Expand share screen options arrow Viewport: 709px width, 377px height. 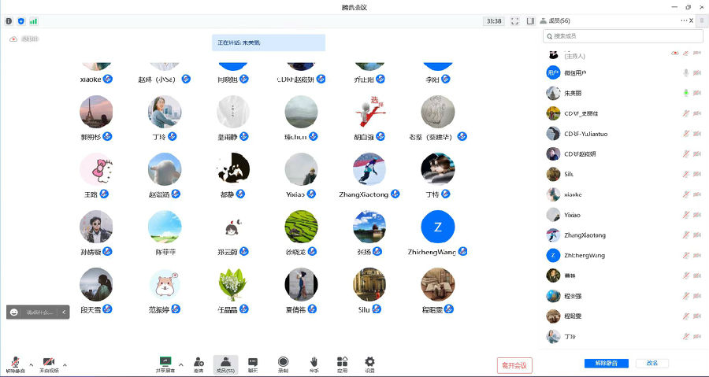pyautogui.click(x=180, y=364)
